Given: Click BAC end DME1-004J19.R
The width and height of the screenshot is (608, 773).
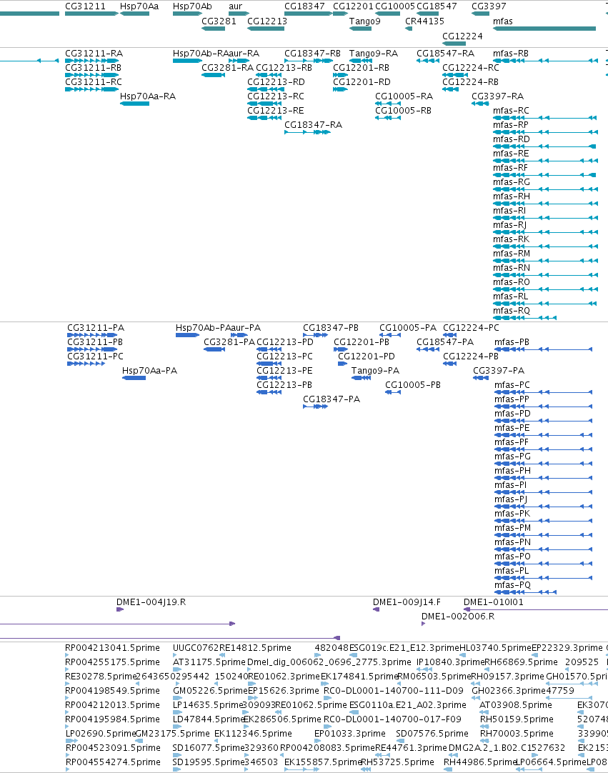Looking at the screenshot, I should (x=151, y=602).
